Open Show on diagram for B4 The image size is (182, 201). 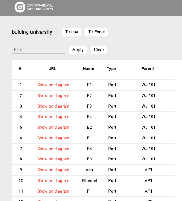[53, 149]
